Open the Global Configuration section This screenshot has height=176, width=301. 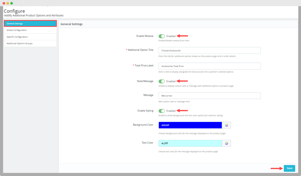[x=30, y=30]
